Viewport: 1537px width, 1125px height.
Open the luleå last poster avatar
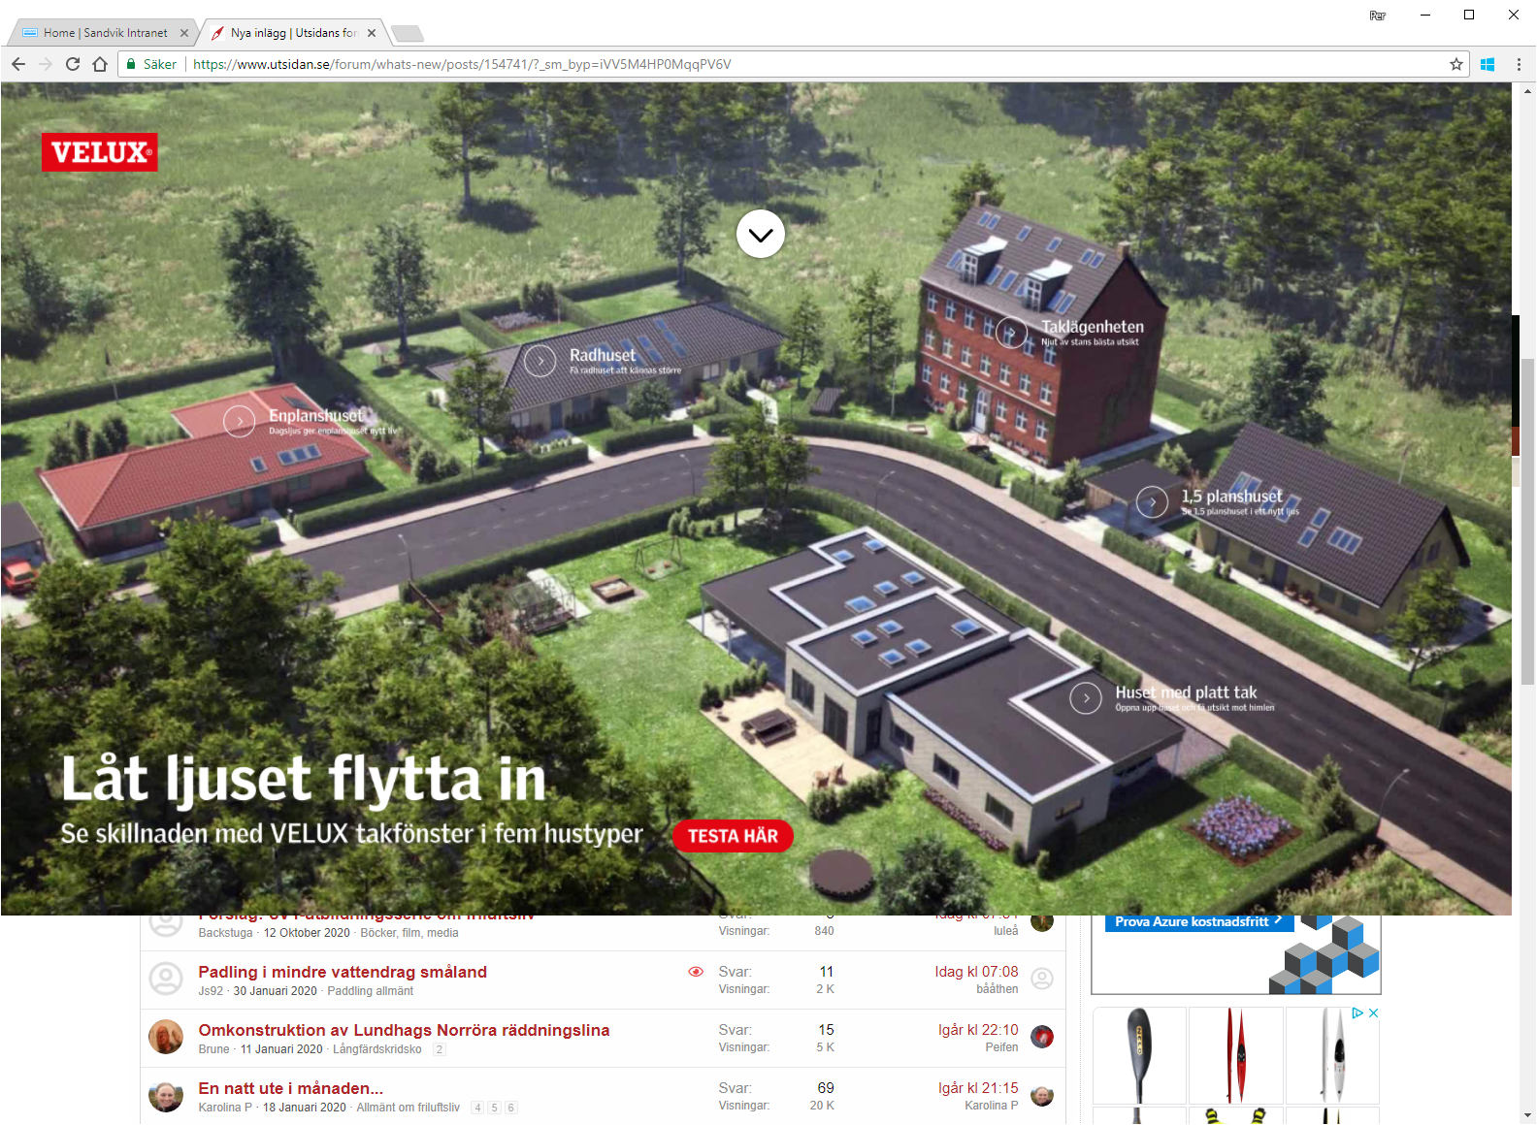pyautogui.click(x=1042, y=921)
